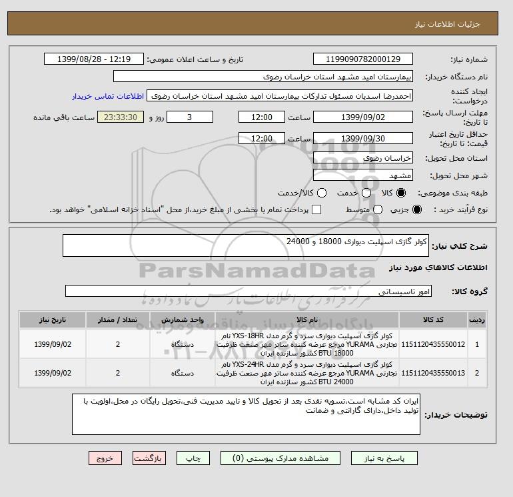Click the request creator name field
The width and height of the screenshot is (513, 497).
coord(280,96)
